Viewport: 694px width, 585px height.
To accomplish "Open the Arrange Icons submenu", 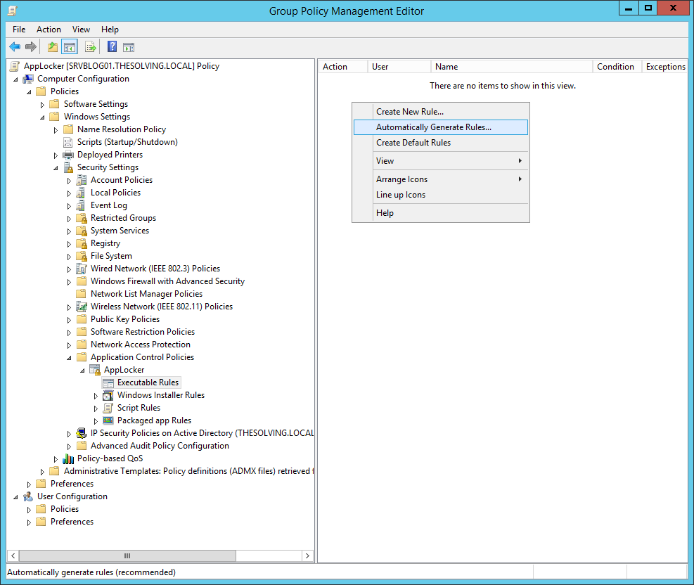I will [x=441, y=179].
